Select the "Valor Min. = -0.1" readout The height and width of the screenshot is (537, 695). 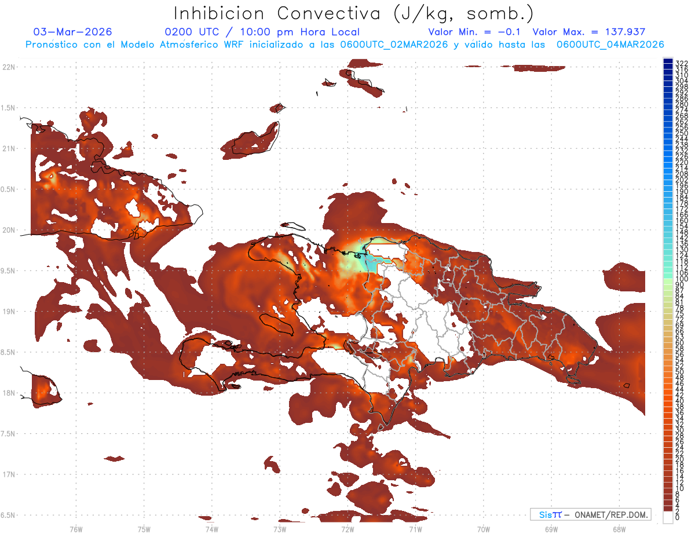pyautogui.click(x=474, y=32)
